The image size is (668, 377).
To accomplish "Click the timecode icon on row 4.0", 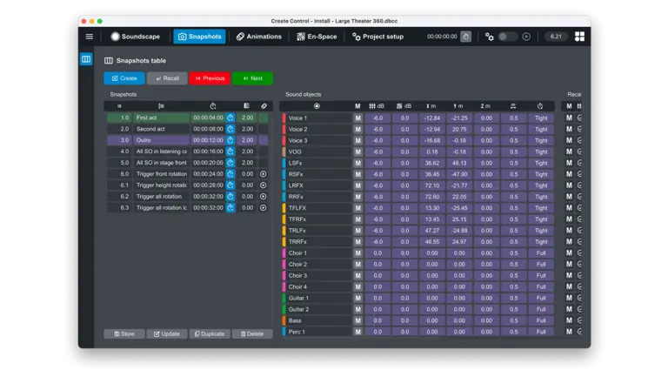I will (x=230, y=151).
